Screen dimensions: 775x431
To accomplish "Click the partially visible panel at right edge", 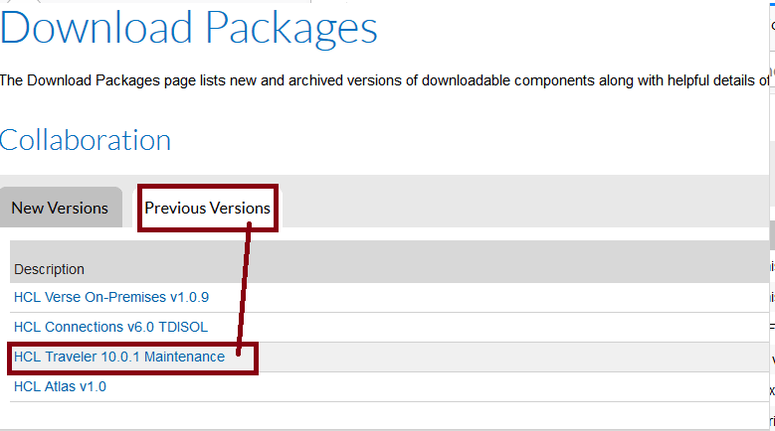I will (772, 215).
